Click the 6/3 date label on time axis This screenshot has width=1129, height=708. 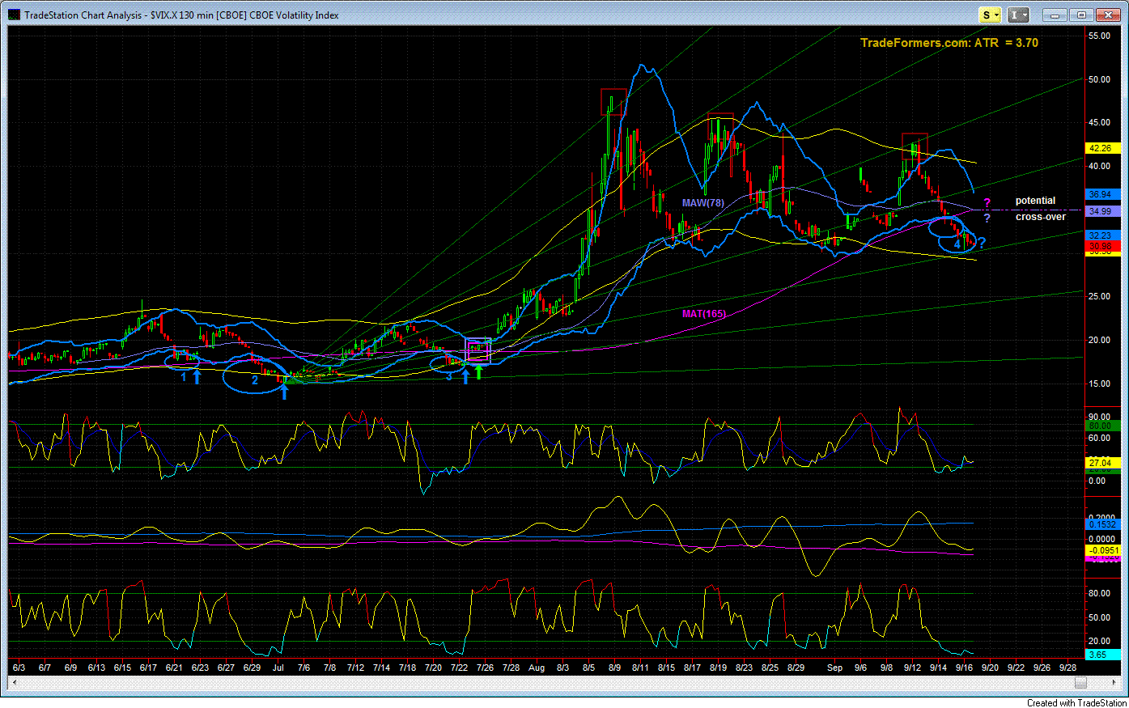pos(19,668)
